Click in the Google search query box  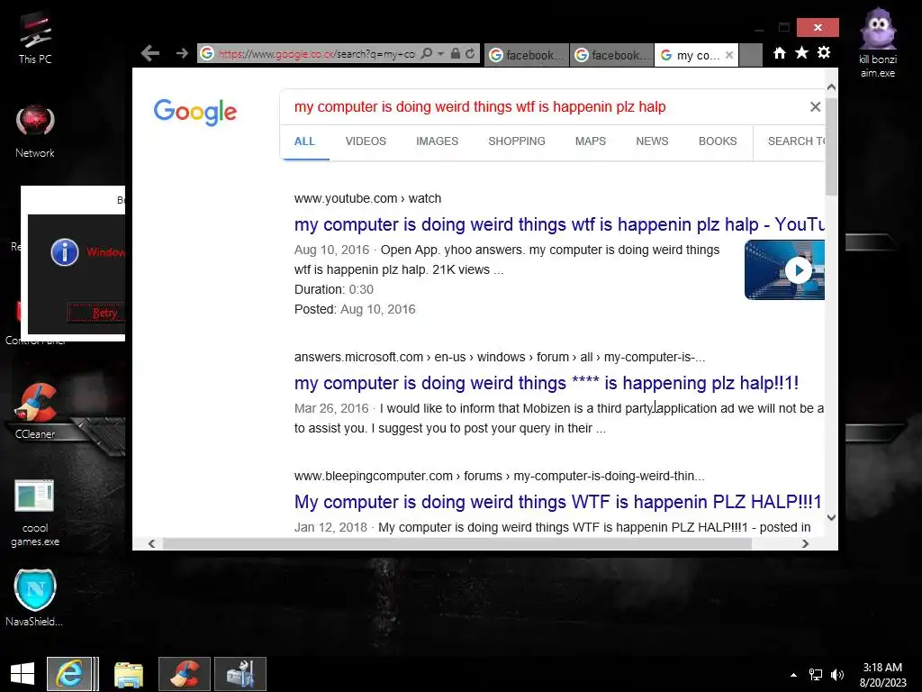coord(547,106)
